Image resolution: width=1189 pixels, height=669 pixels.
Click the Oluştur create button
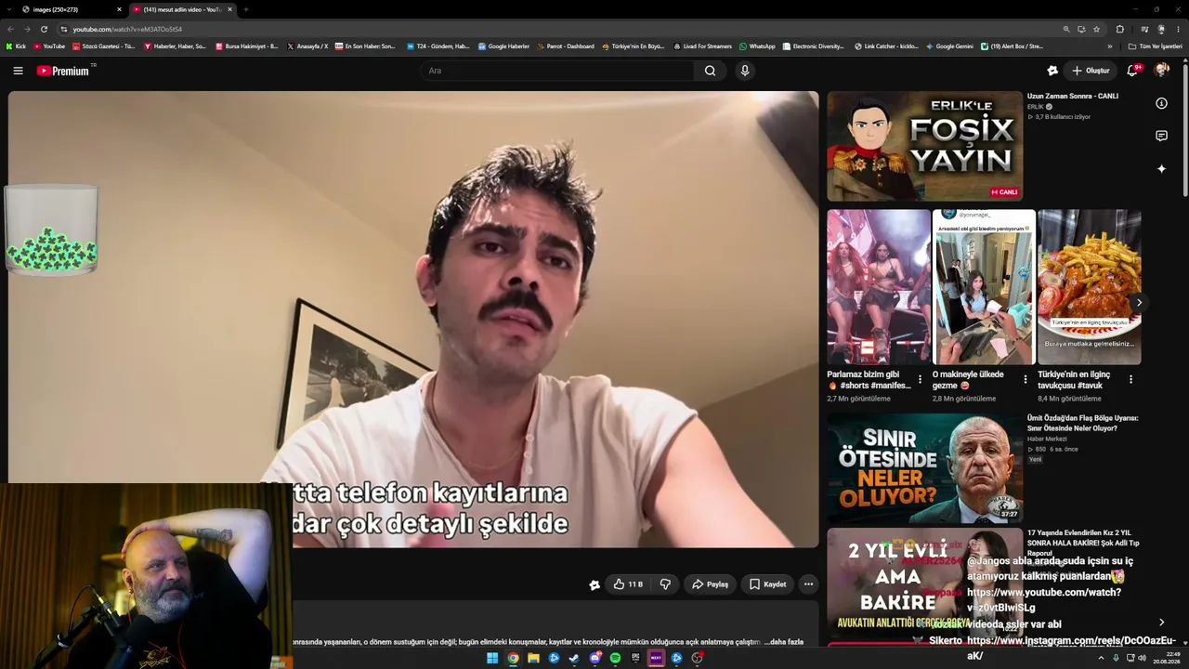(1091, 71)
